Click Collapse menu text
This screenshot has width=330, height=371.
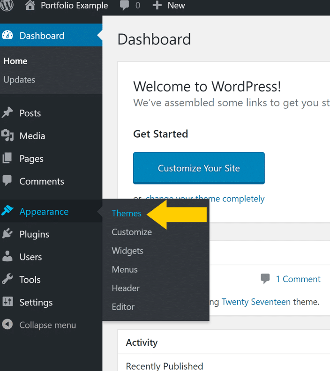[48, 325]
